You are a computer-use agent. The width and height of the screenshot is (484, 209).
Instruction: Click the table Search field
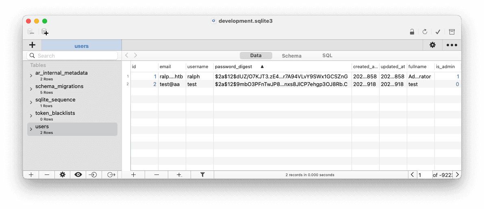tap(72, 56)
